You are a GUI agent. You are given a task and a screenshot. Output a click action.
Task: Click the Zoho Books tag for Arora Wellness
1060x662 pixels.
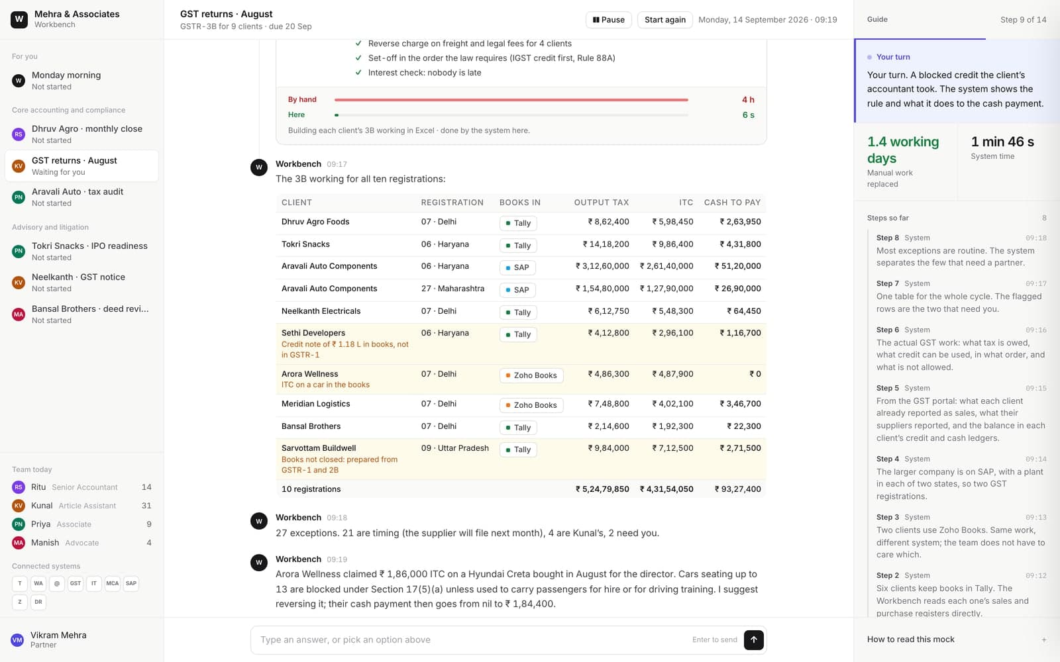(x=531, y=375)
